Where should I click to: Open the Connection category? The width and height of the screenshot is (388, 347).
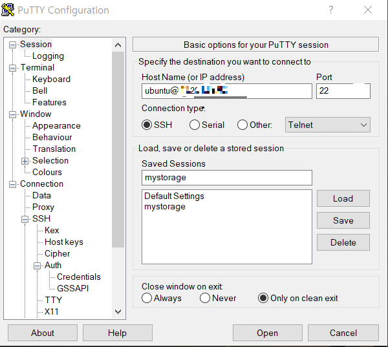click(41, 184)
